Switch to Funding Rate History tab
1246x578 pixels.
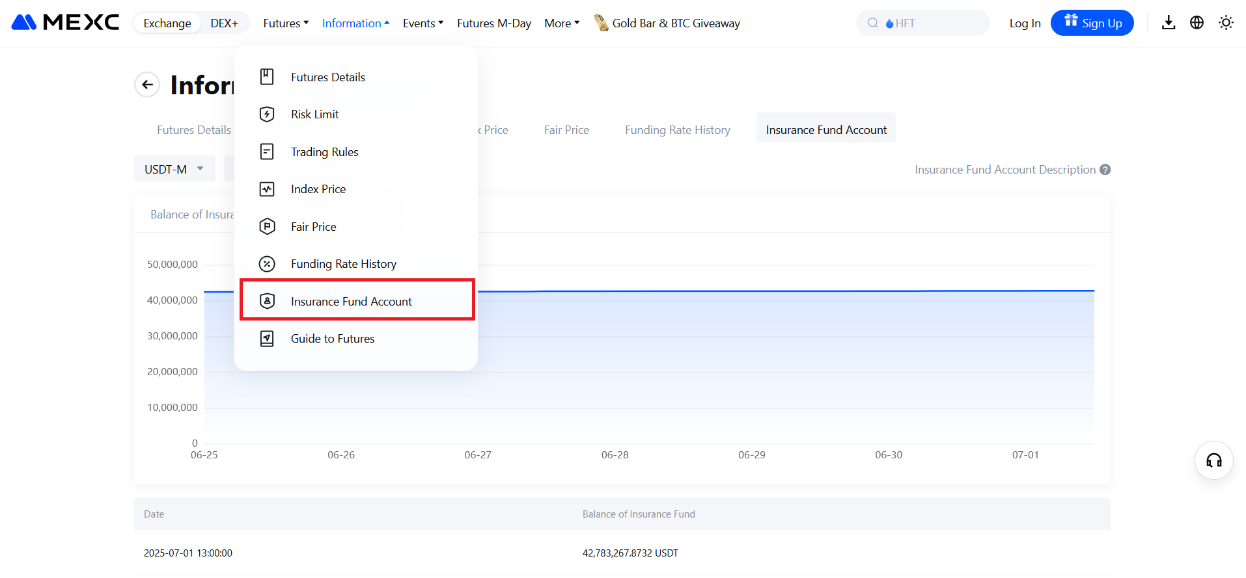tap(677, 130)
